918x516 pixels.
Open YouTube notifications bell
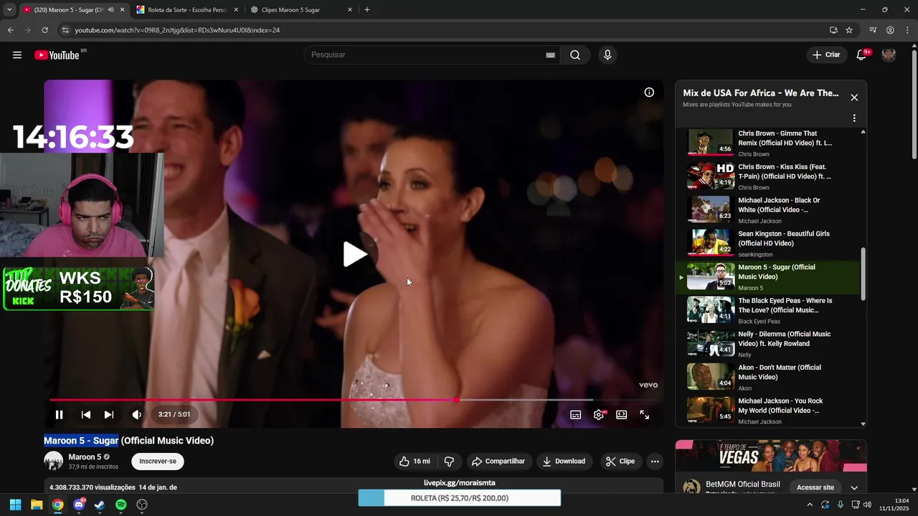[x=861, y=55]
